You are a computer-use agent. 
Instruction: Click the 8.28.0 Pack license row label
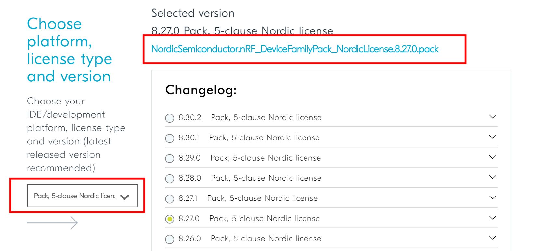coord(266,178)
